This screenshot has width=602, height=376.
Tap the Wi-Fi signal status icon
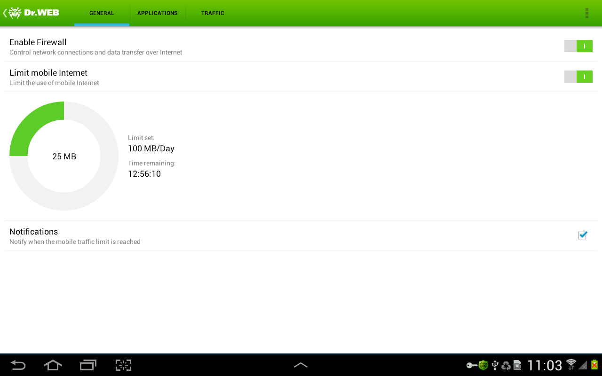click(571, 365)
